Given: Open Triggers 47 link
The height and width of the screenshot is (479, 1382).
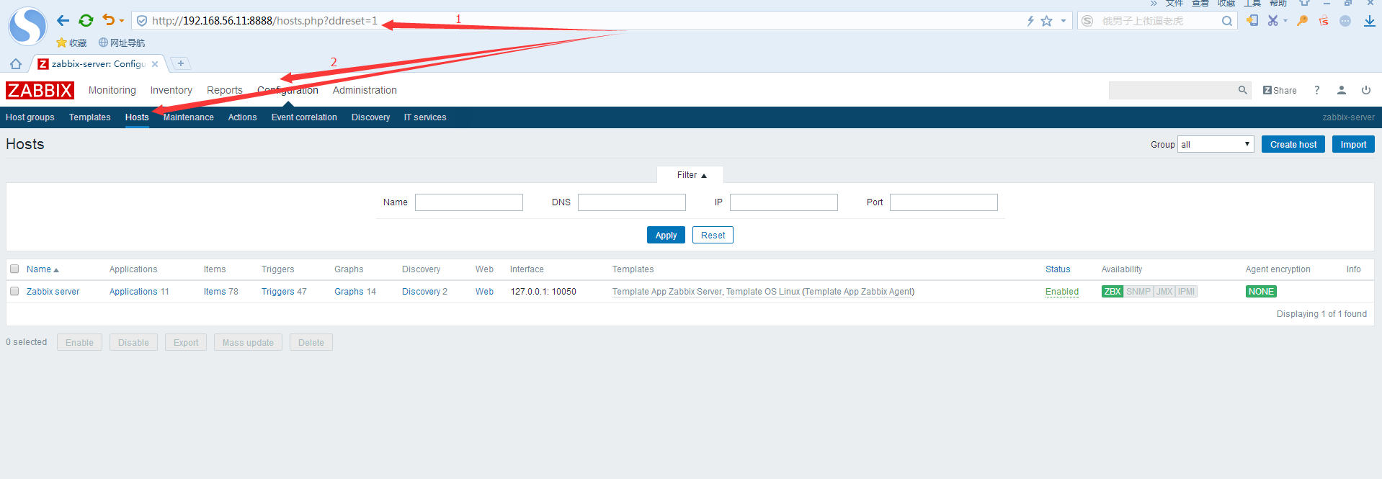Looking at the screenshot, I should (x=277, y=292).
